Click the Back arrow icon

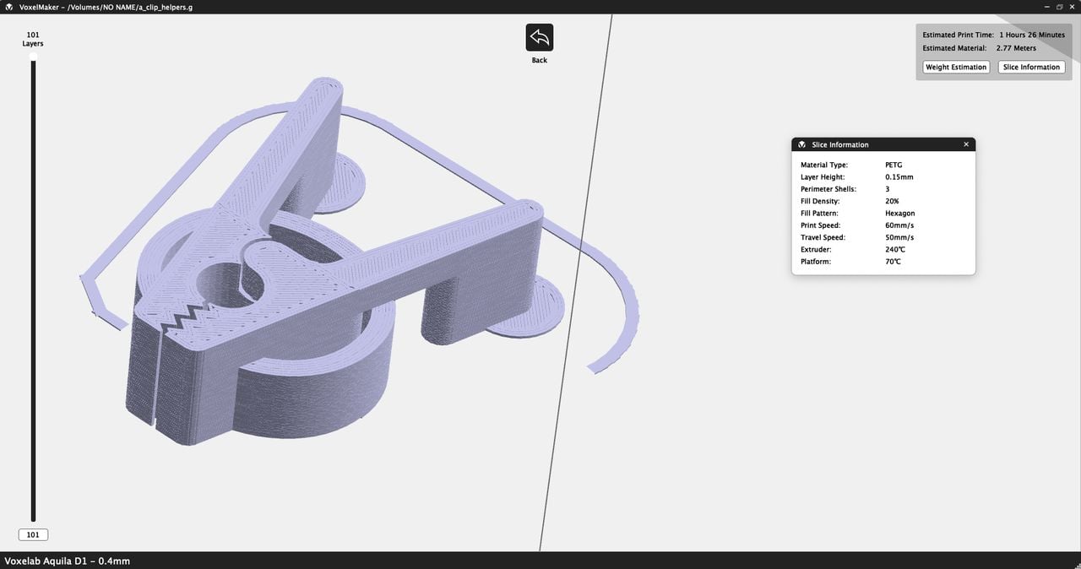[539, 37]
